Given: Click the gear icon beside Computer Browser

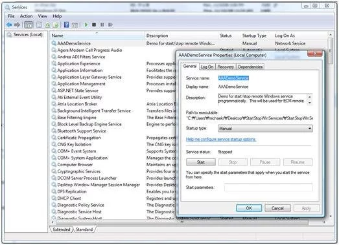Looking at the screenshot, I should pyautogui.click(x=54, y=165).
